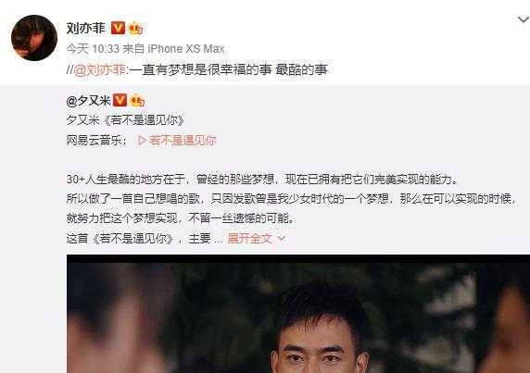This screenshot has width=530, height=373.
Task: Click the 夕又米《若不是遇见你》 title line
Action: [125, 120]
